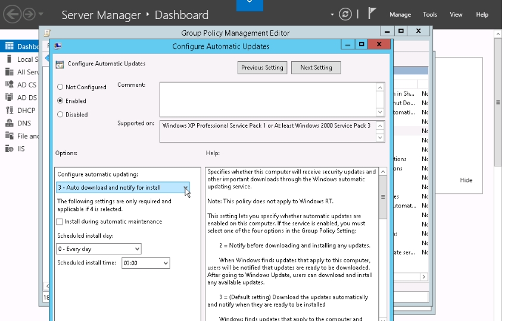Select the Not Configured radio button
The width and height of the screenshot is (505, 321).
[x=60, y=87]
